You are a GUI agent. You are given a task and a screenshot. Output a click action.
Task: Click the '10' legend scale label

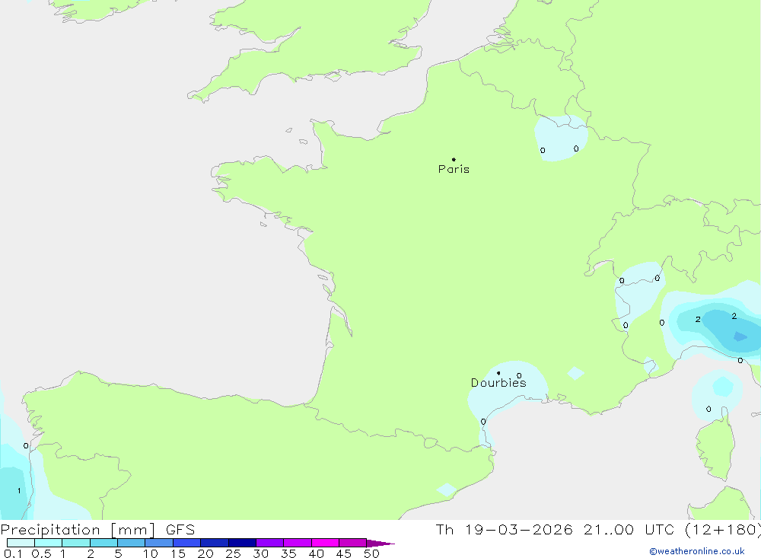151,553
